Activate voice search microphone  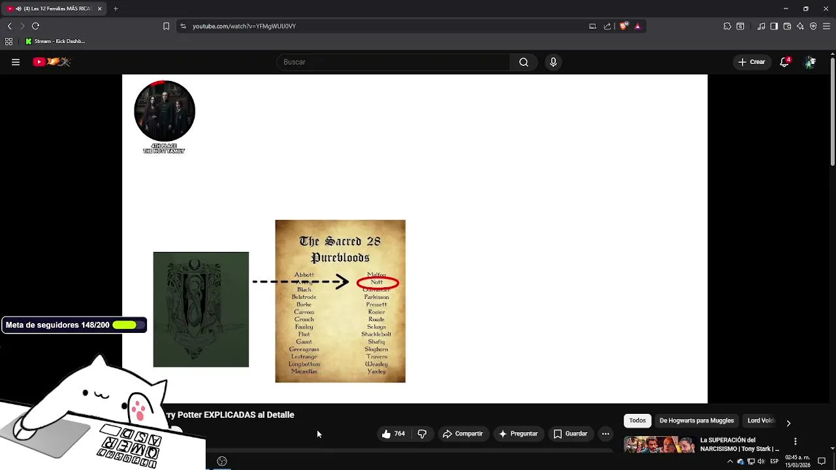[553, 62]
